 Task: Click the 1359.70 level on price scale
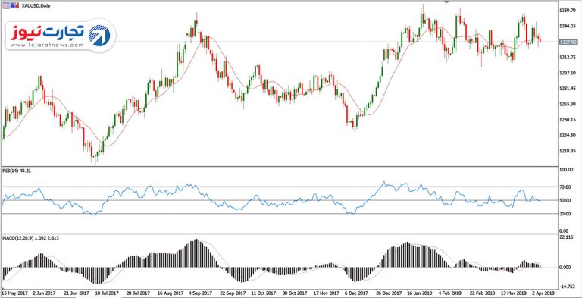(568, 10)
